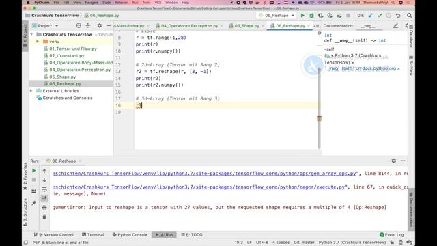
Task: Click the orange warning marker in the gutter stripe
Action: pos(320,118)
